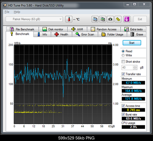The image size is (153, 141).
Task: Enable the Short stroke checkbox
Action: point(123,62)
